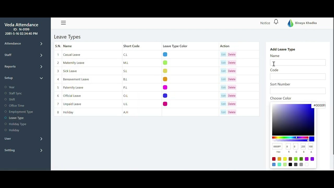Delete the Holiday row
The image size is (334, 188).
coord(232,112)
